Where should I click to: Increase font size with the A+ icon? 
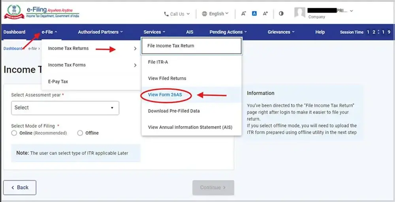tap(265, 13)
